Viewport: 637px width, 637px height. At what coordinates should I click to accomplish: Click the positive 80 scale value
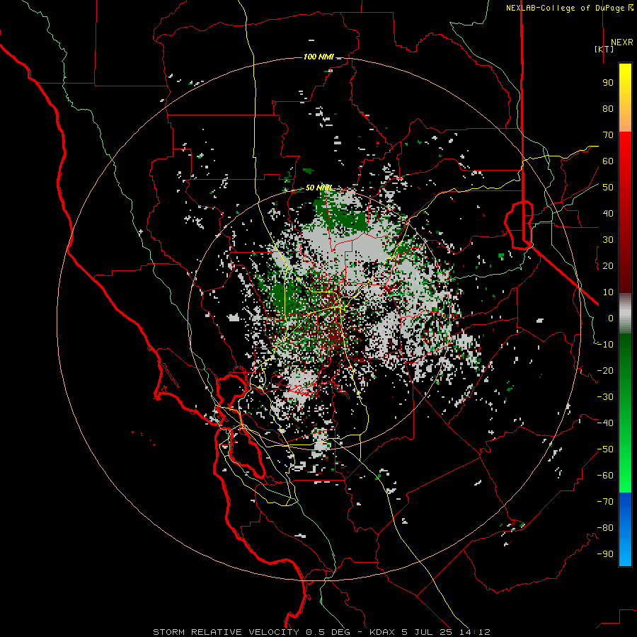(608, 108)
